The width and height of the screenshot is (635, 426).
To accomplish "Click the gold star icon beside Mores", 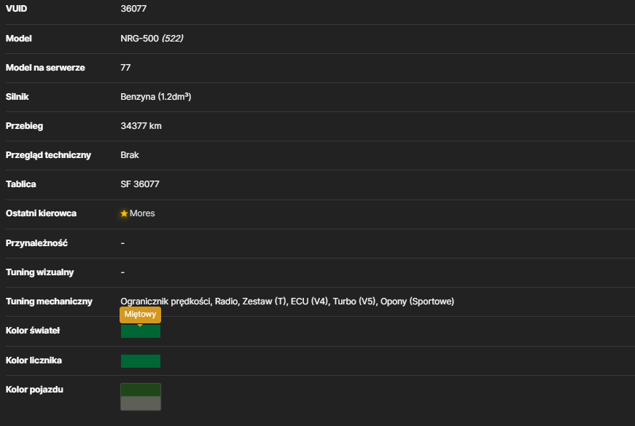I will click(124, 213).
